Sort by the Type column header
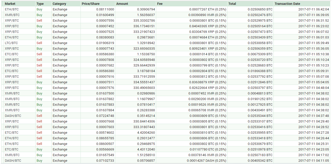The width and height of the screenshot is (332, 164). point(40,4)
